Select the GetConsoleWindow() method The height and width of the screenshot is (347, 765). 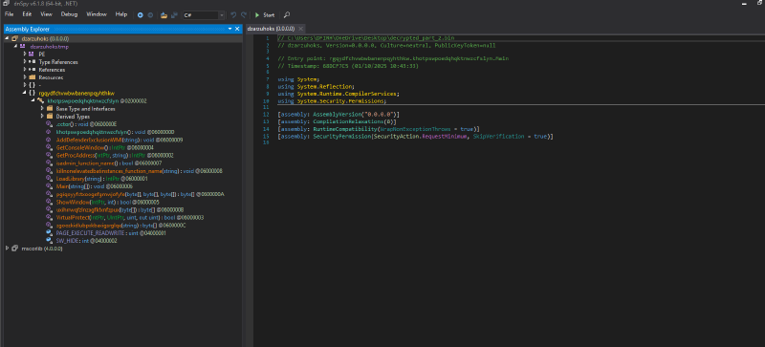click(x=105, y=147)
